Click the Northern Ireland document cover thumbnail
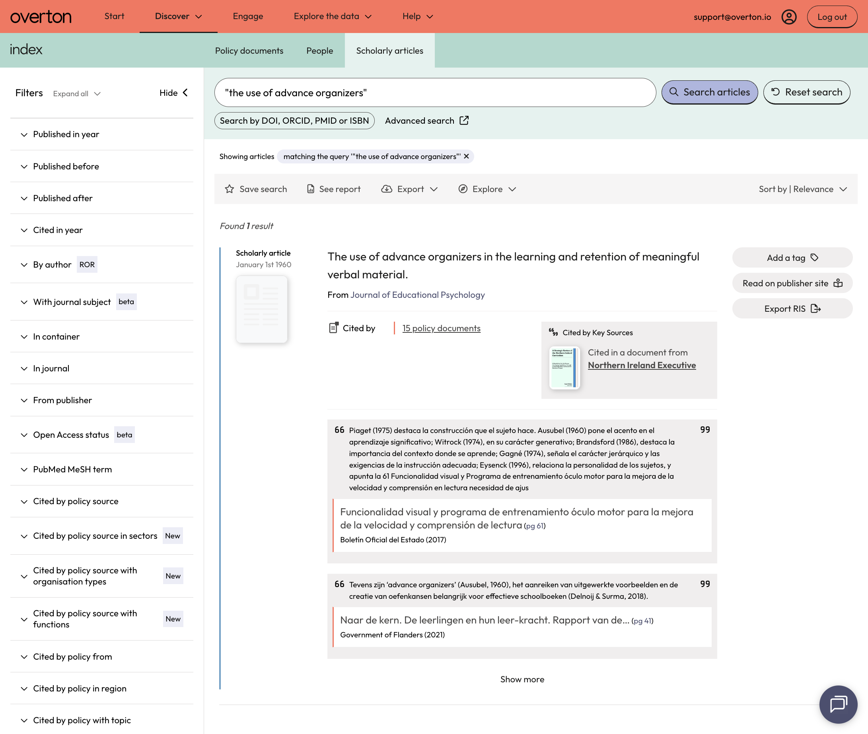The width and height of the screenshot is (868, 734). pos(564,368)
